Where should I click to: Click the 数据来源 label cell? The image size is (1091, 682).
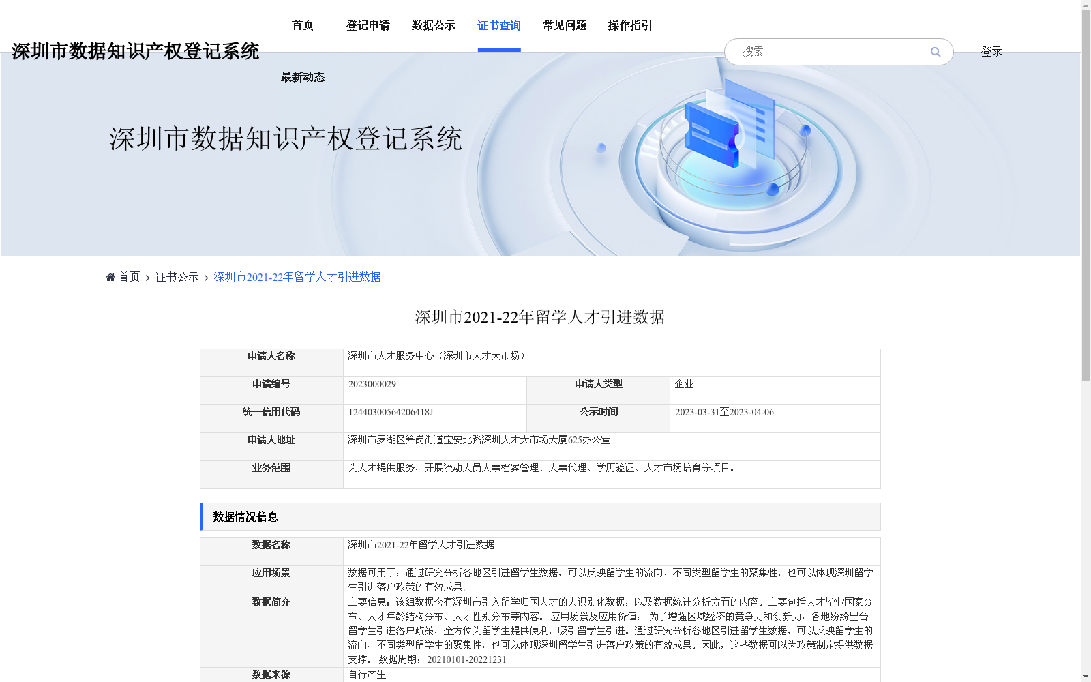(271, 674)
